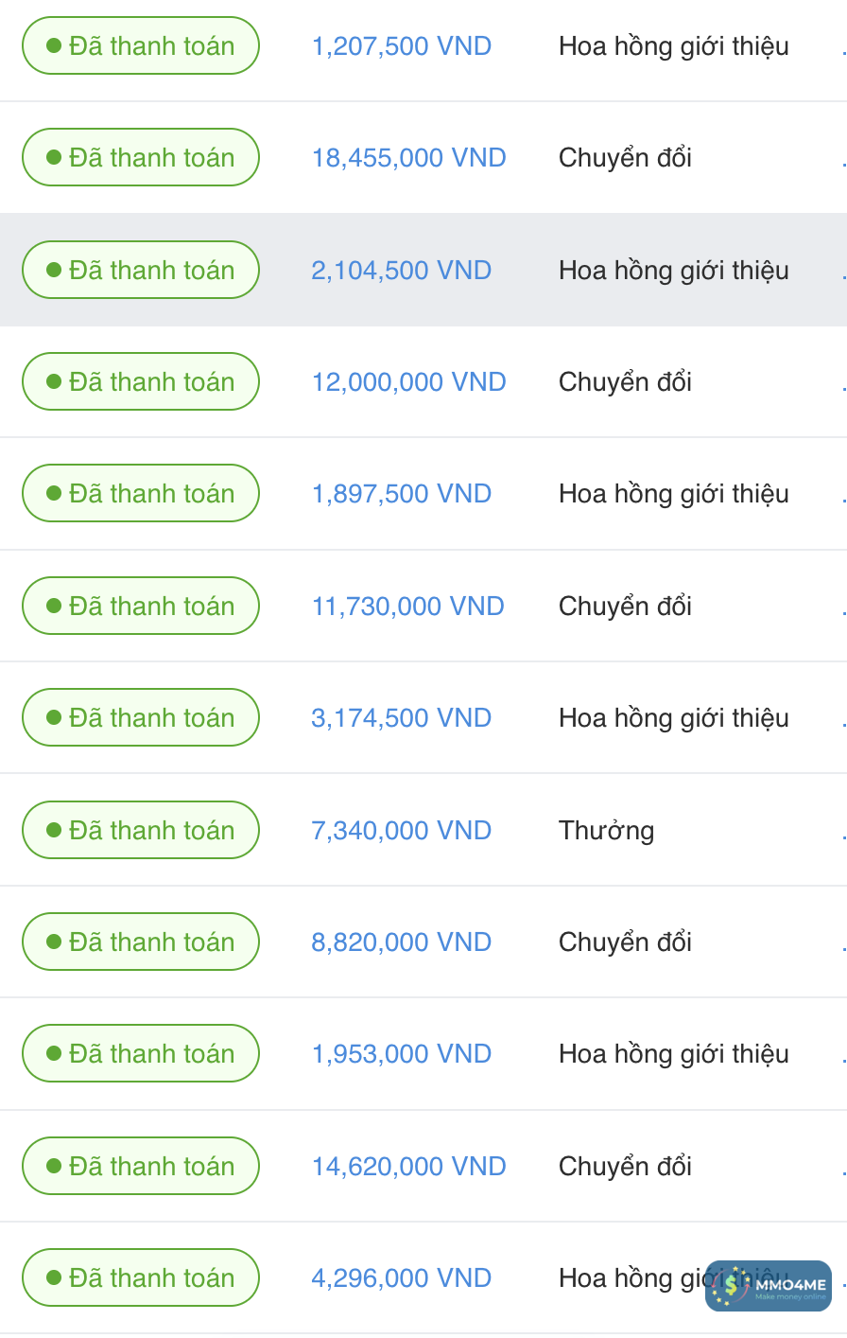Open the 3,174,500 VND payment entry

pyautogui.click(x=402, y=718)
